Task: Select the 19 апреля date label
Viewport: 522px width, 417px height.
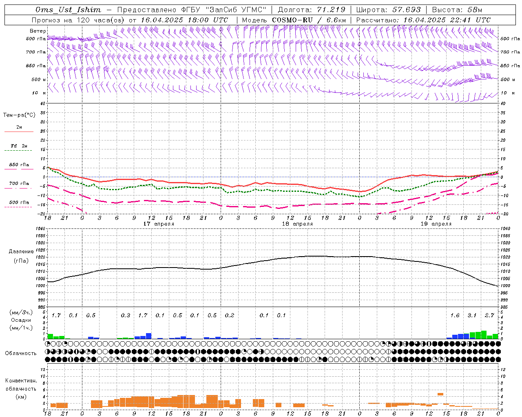Action: (436, 224)
